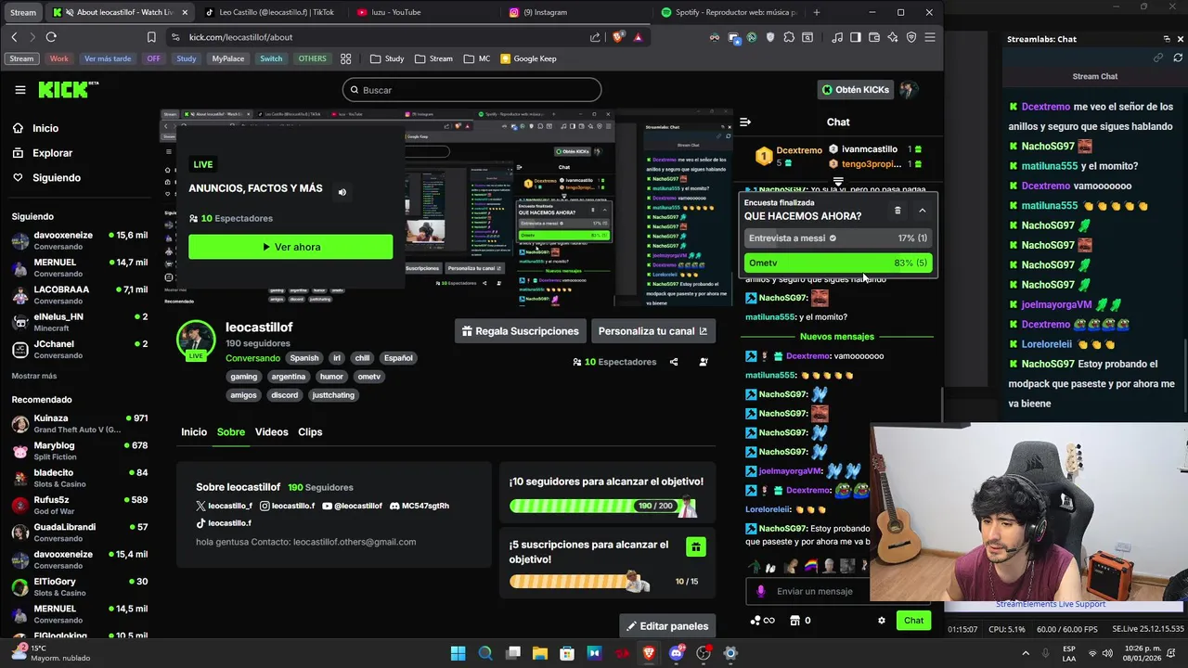
Task: Collapse the chat panel arrow icon
Action: pos(744,122)
